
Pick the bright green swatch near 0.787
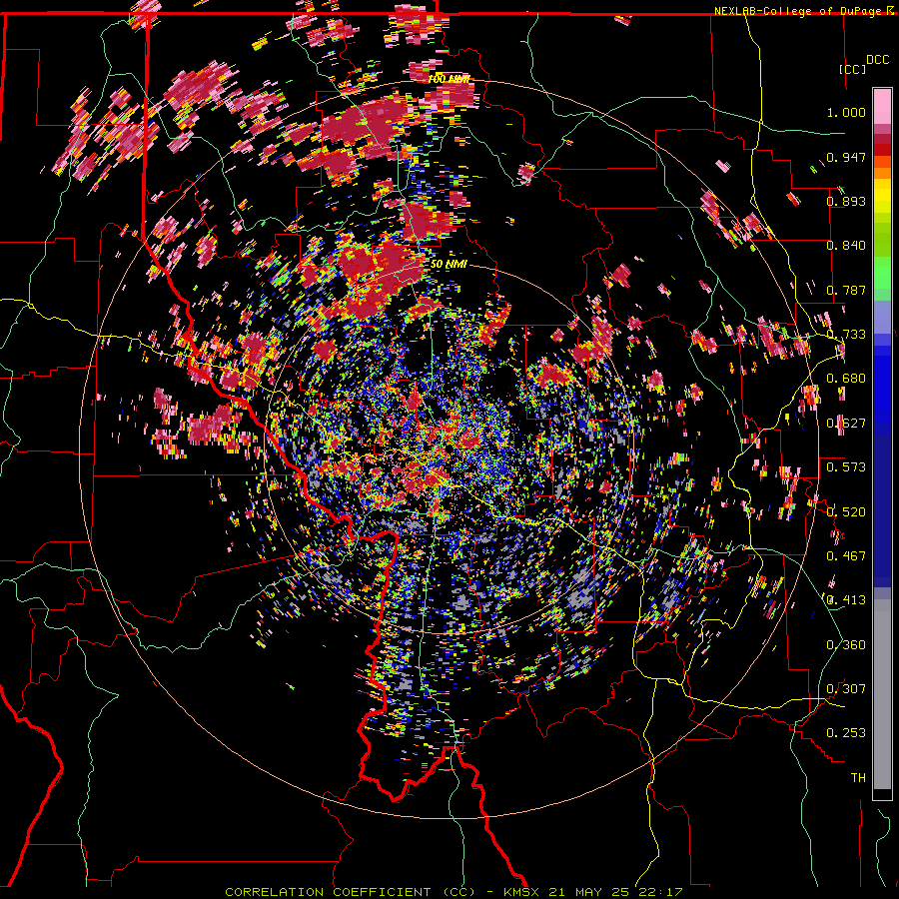click(x=882, y=276)
